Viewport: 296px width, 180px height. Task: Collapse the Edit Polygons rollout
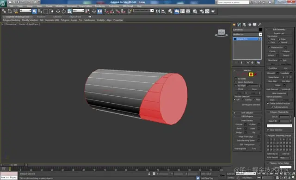pos(247,116)
